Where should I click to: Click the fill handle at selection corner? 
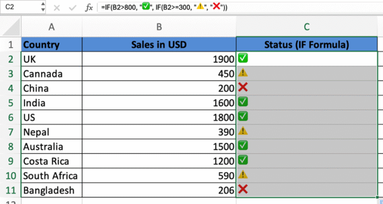377,197
